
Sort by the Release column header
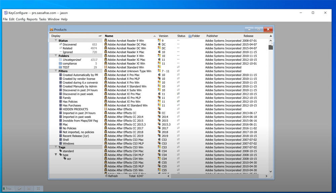(248, 36)
